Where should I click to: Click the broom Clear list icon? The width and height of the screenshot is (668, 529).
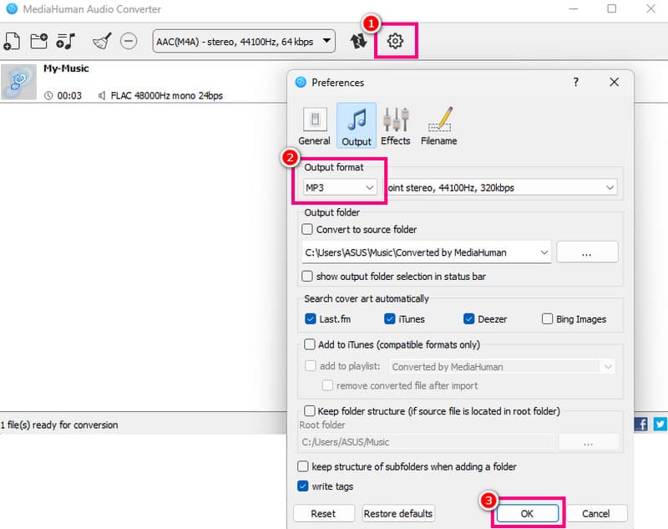102,41
